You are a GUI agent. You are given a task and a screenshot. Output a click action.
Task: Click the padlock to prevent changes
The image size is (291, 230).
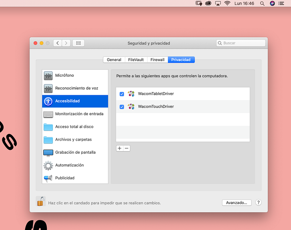(41, 201)
